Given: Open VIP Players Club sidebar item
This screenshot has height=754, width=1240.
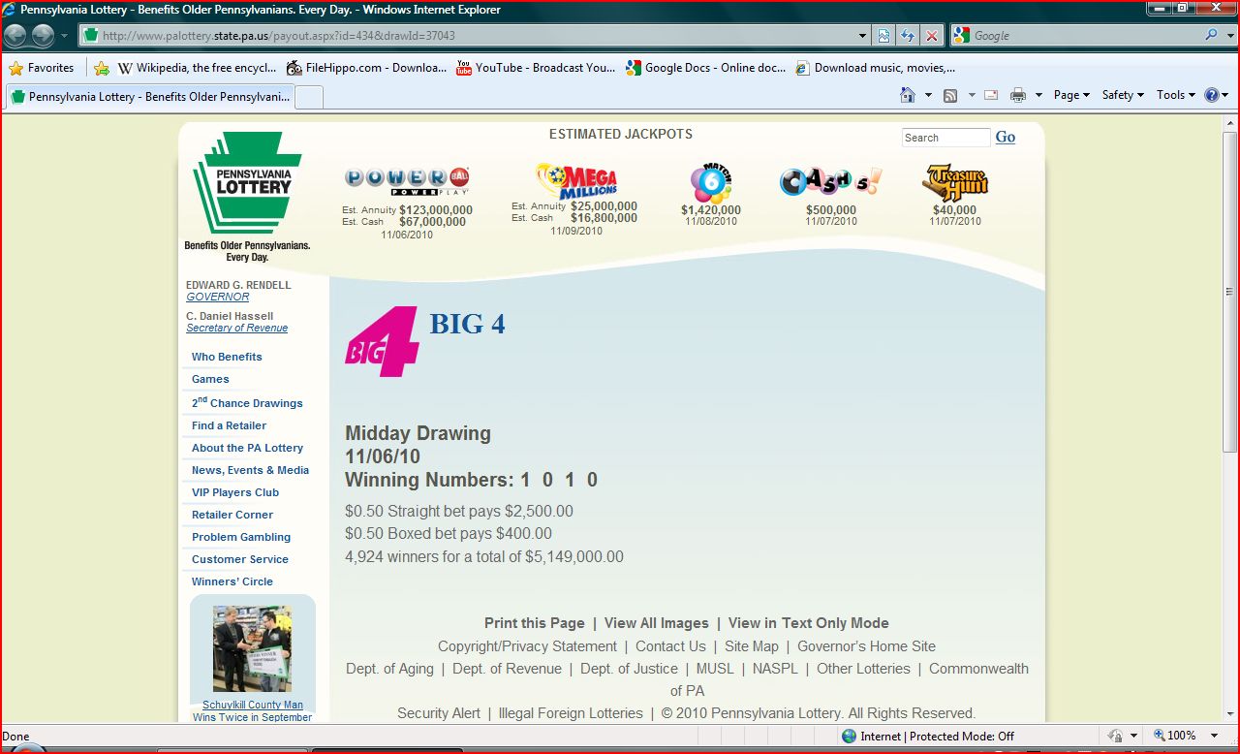Looking at the screenshot, I should (235, 492).
